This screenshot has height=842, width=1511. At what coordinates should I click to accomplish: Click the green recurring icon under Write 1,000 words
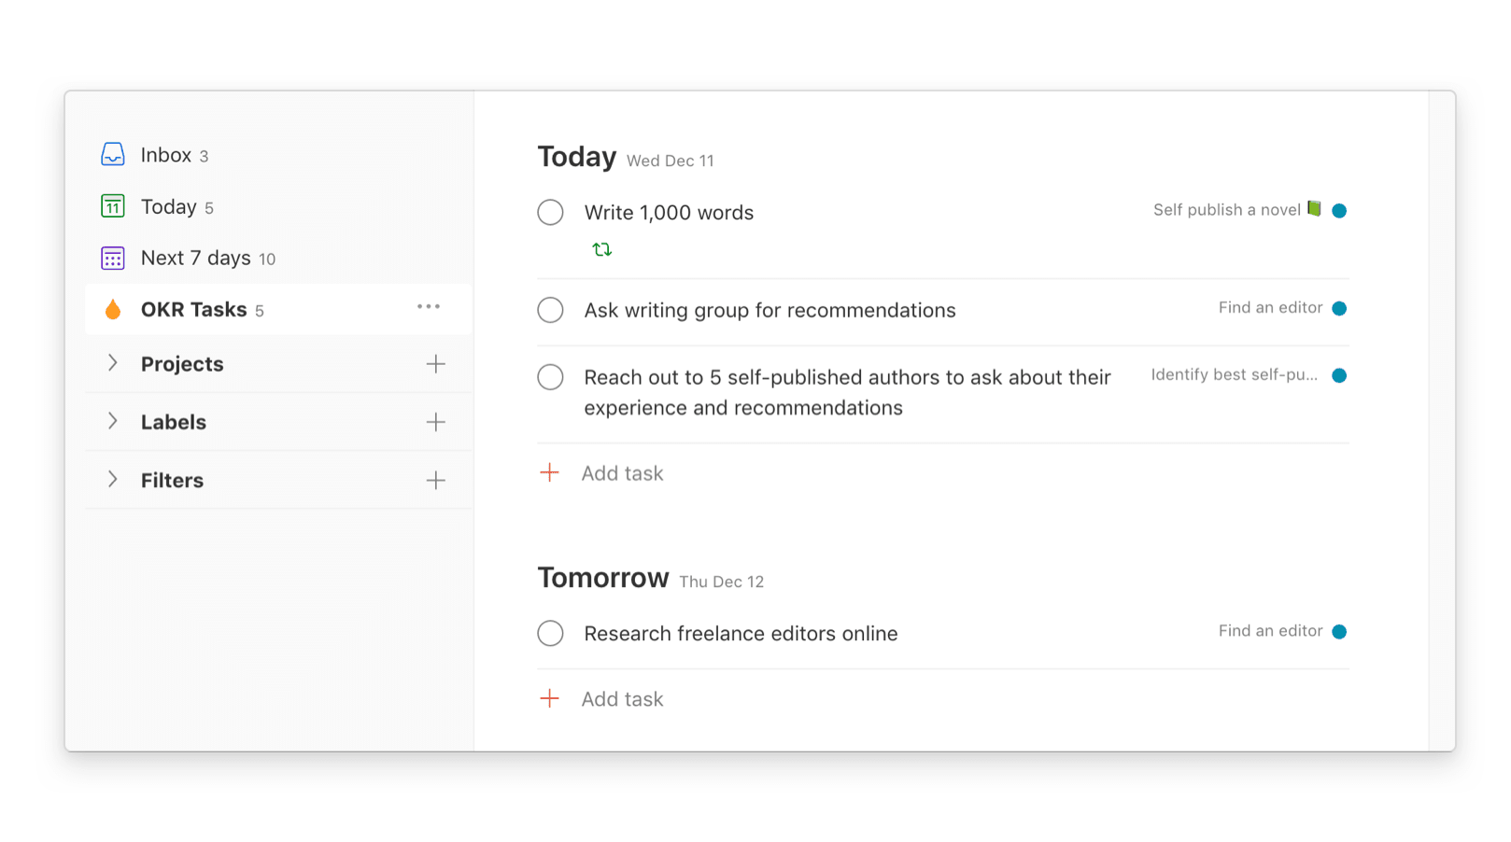[602, 248]
